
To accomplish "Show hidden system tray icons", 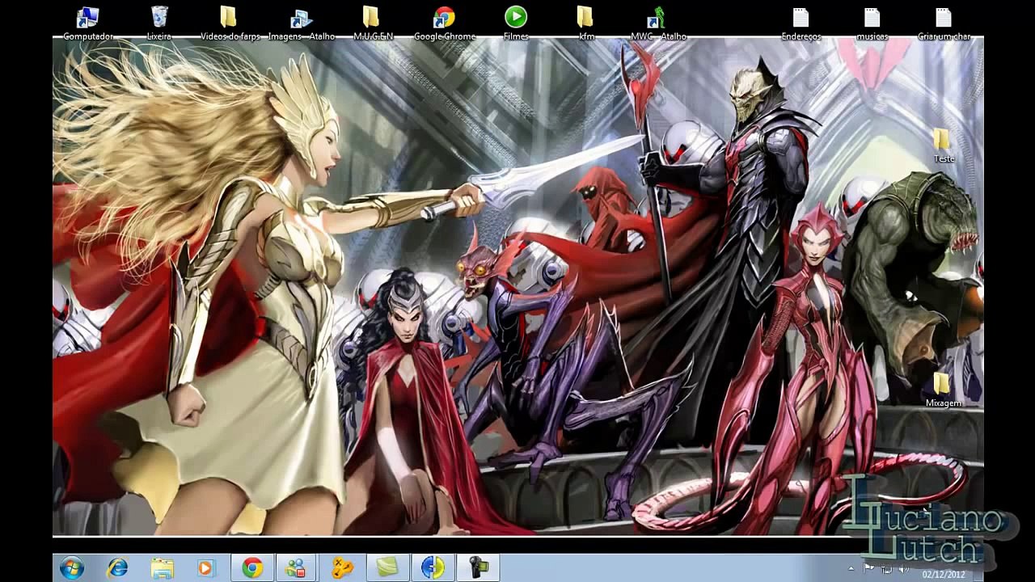I will tap(851, 569).
